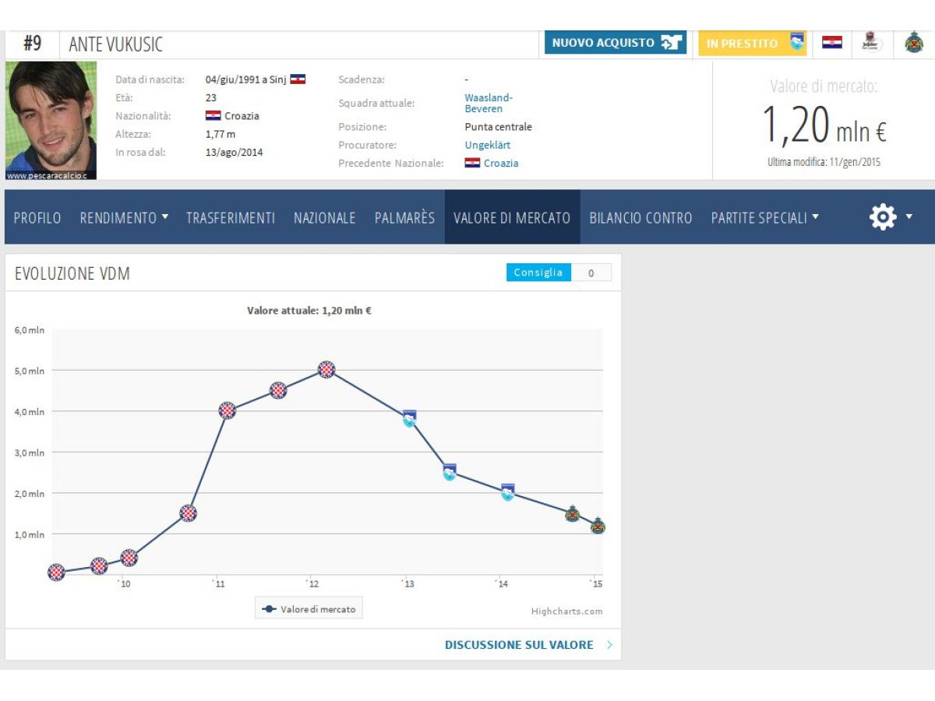935x701 pixels.
Task: Open the Trasferimenti tab
Action: click(231, 218)
